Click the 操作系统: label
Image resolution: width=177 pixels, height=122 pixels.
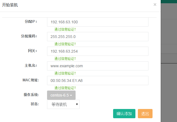(x=31, y=95)
